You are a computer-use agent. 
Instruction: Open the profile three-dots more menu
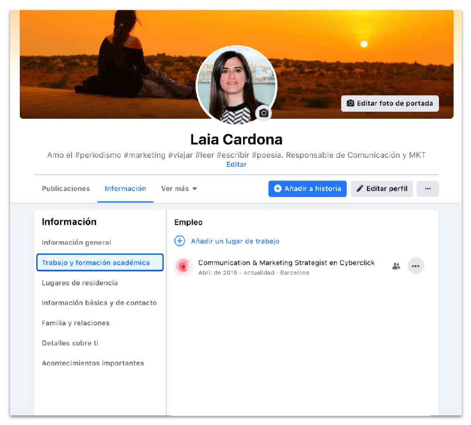click(x=428, y=188)
